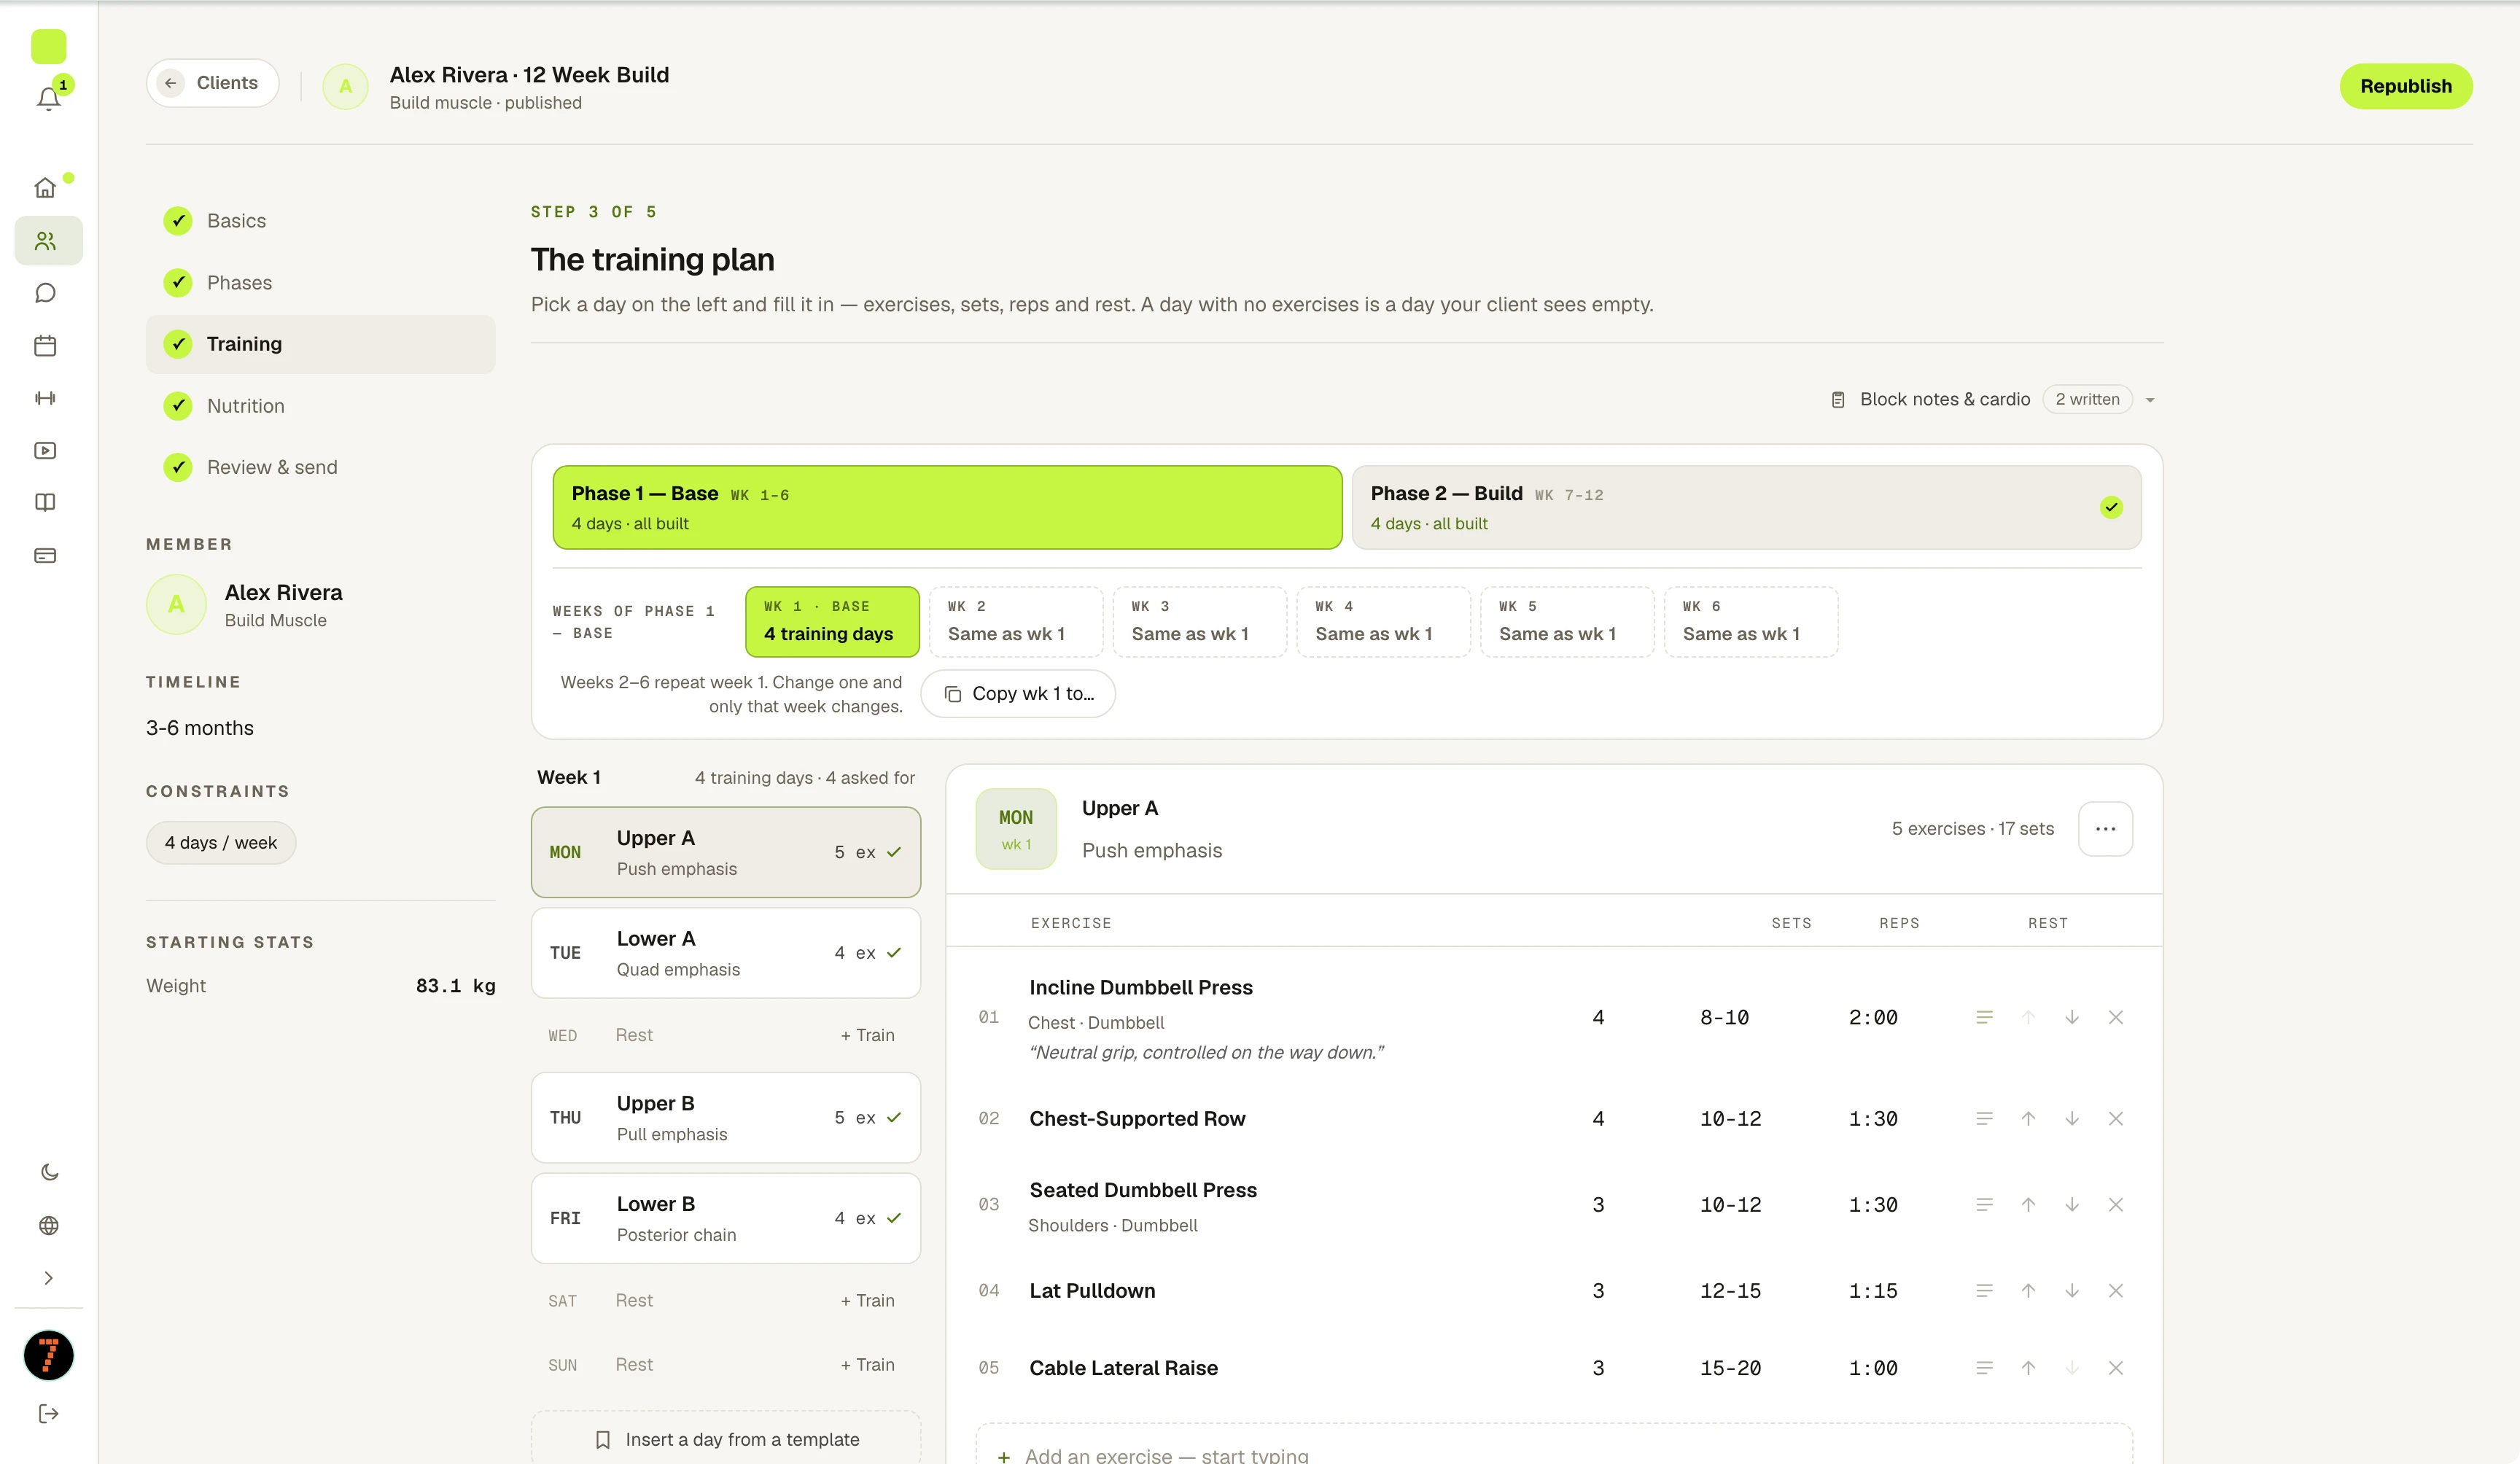2520x1464 pixels.
Task: Remove Cable Lateral Raise
Action: pyautogui.click(x=2115, y=1368)
